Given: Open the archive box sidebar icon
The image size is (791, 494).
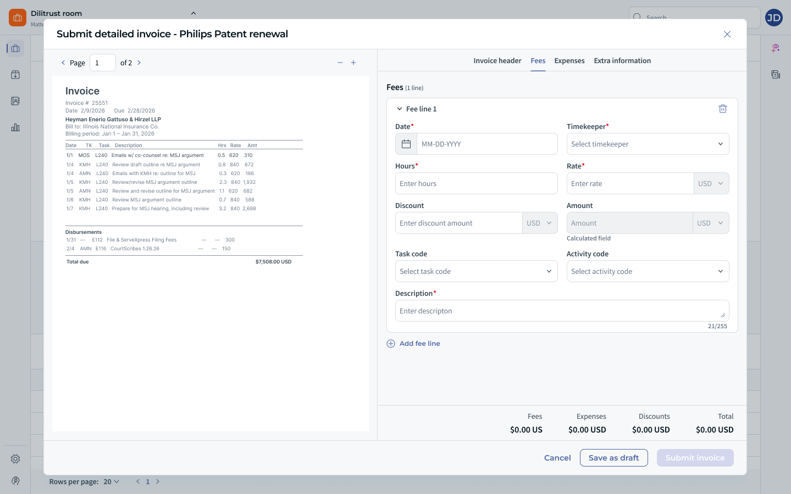Looking at the screenshot, I should click(x=15, y=75).
